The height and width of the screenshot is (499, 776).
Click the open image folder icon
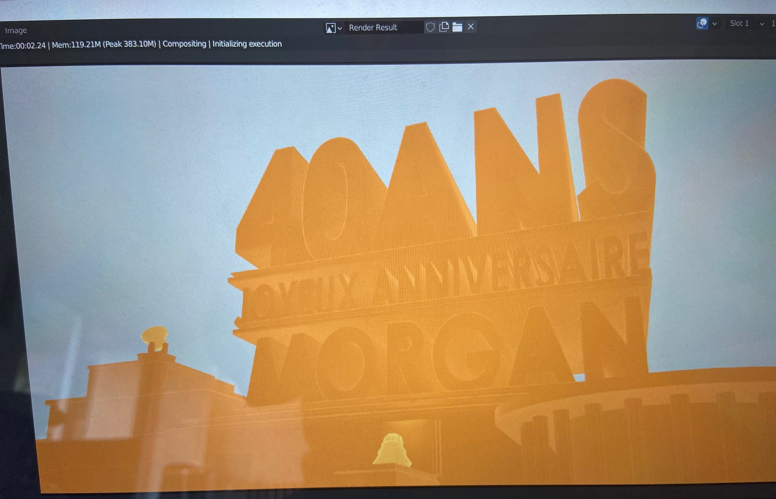[457, 27]
